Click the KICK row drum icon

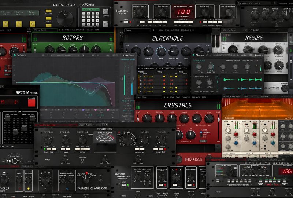(x=144, y=76)
